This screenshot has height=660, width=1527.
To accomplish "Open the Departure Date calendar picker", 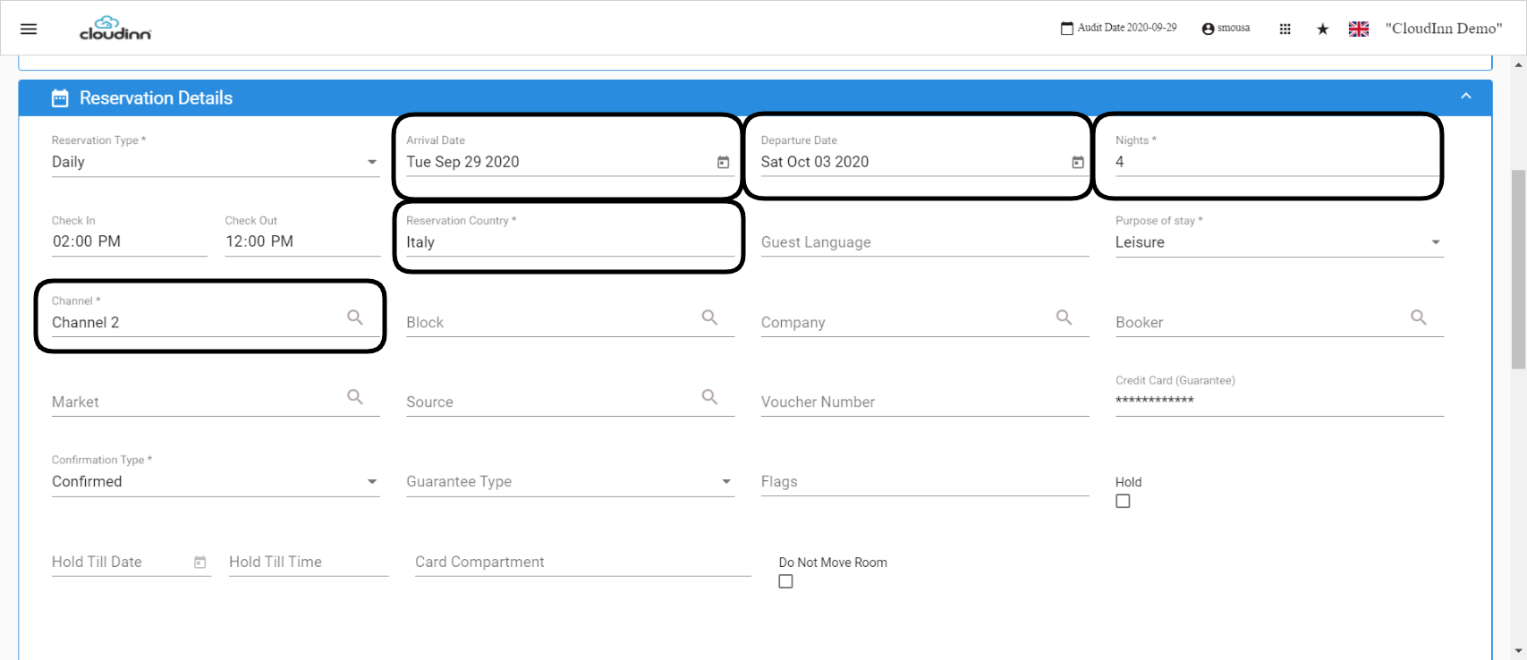I will pos(1078,162).
